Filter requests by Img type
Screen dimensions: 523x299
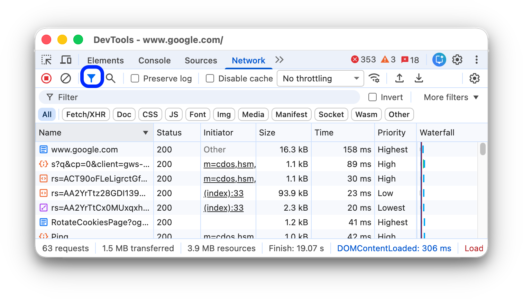[x=224, y=114]
